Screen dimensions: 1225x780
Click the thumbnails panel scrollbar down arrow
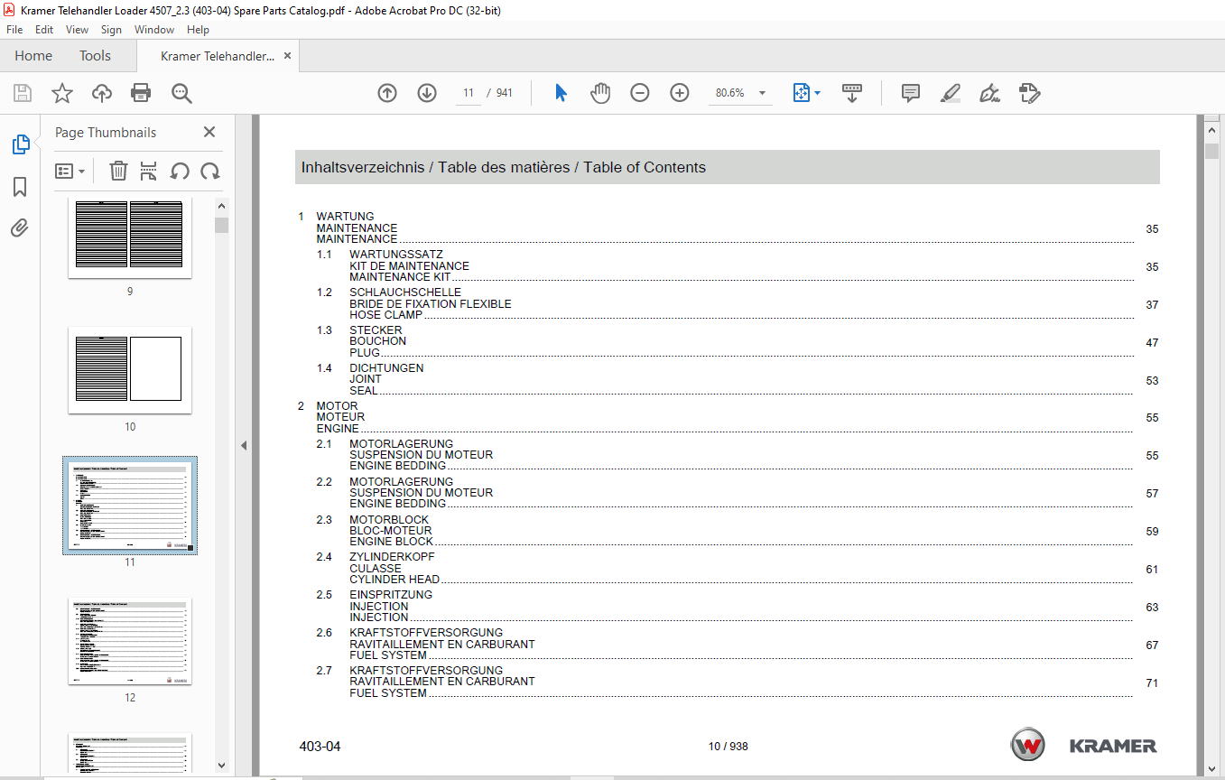tap(222, 765)
